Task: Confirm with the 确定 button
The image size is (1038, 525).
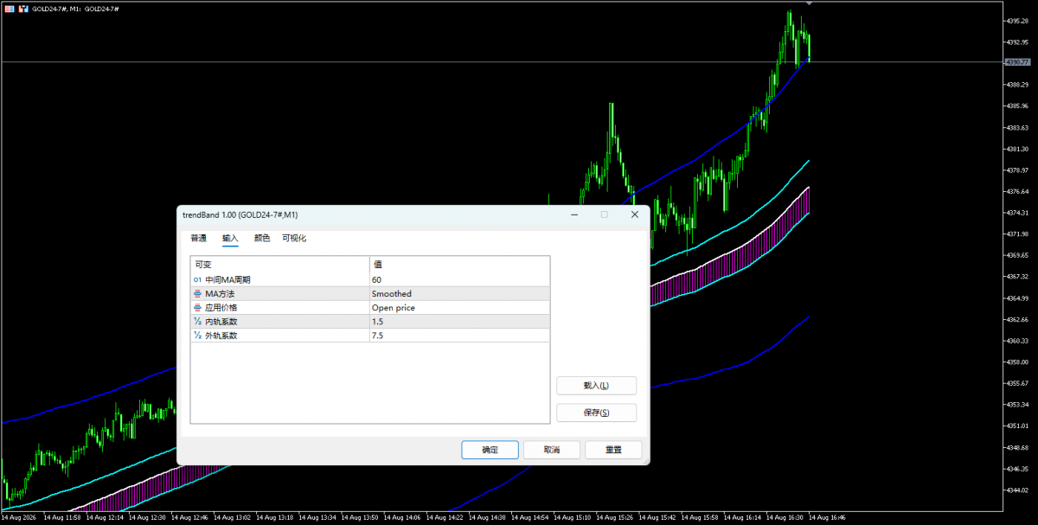Action: tap(490, 450)
